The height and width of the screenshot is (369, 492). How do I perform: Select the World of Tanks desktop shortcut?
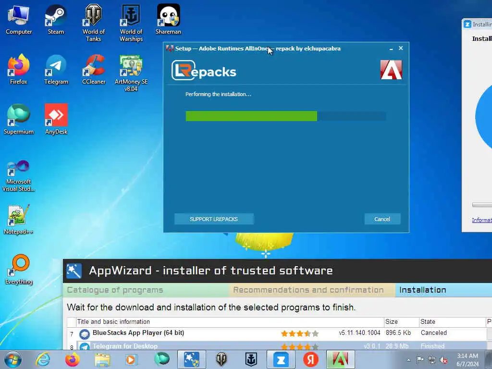pyautogui.click(x=94, y=23)
